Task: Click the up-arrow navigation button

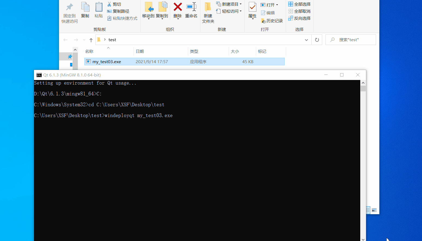Action: tap(91, 40)
